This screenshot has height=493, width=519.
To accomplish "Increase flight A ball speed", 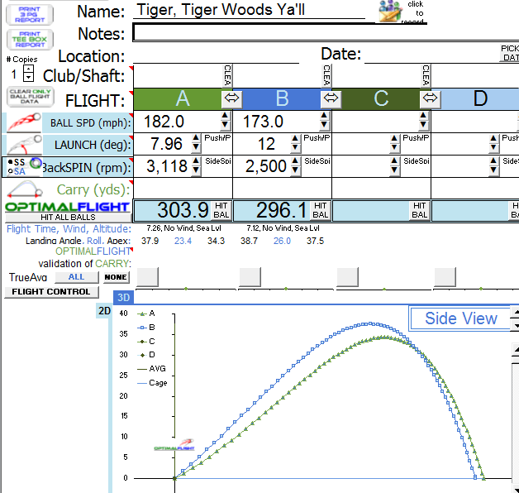I will tap(225, 116).
